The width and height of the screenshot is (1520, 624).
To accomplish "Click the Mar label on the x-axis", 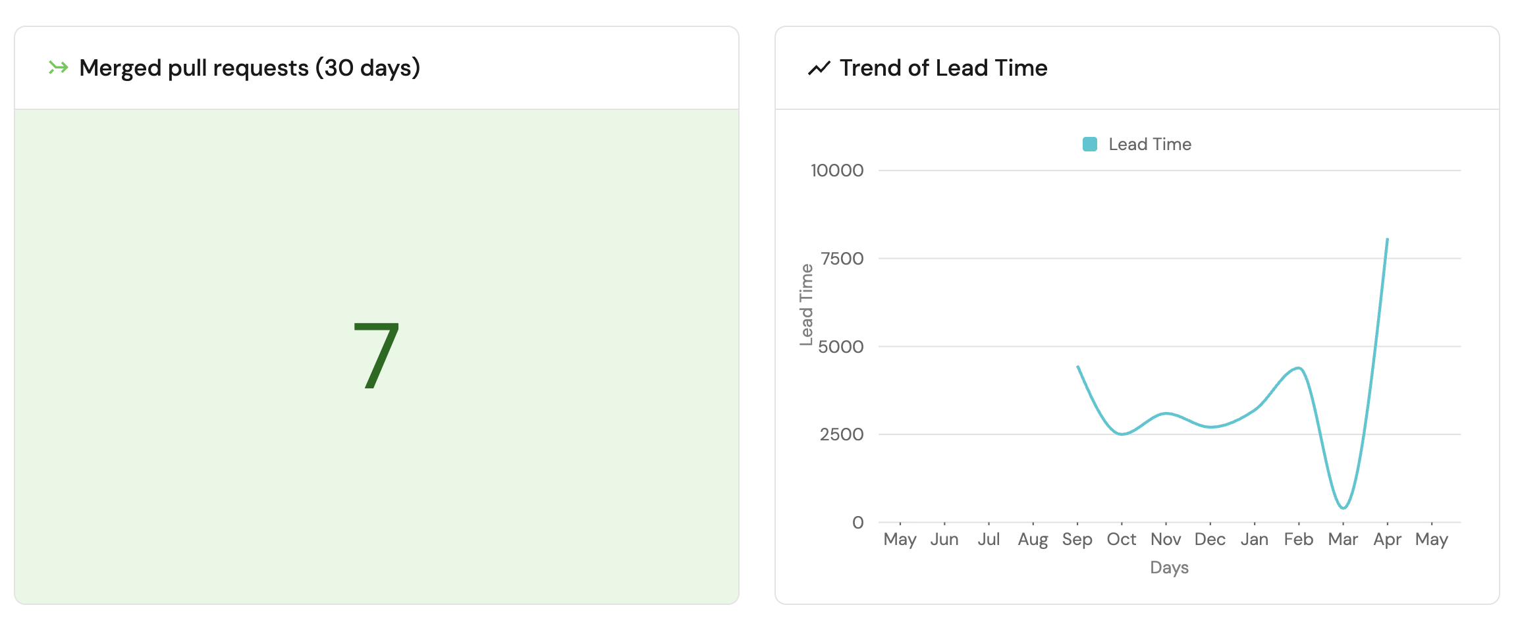I will click(x=1343, y=540).
